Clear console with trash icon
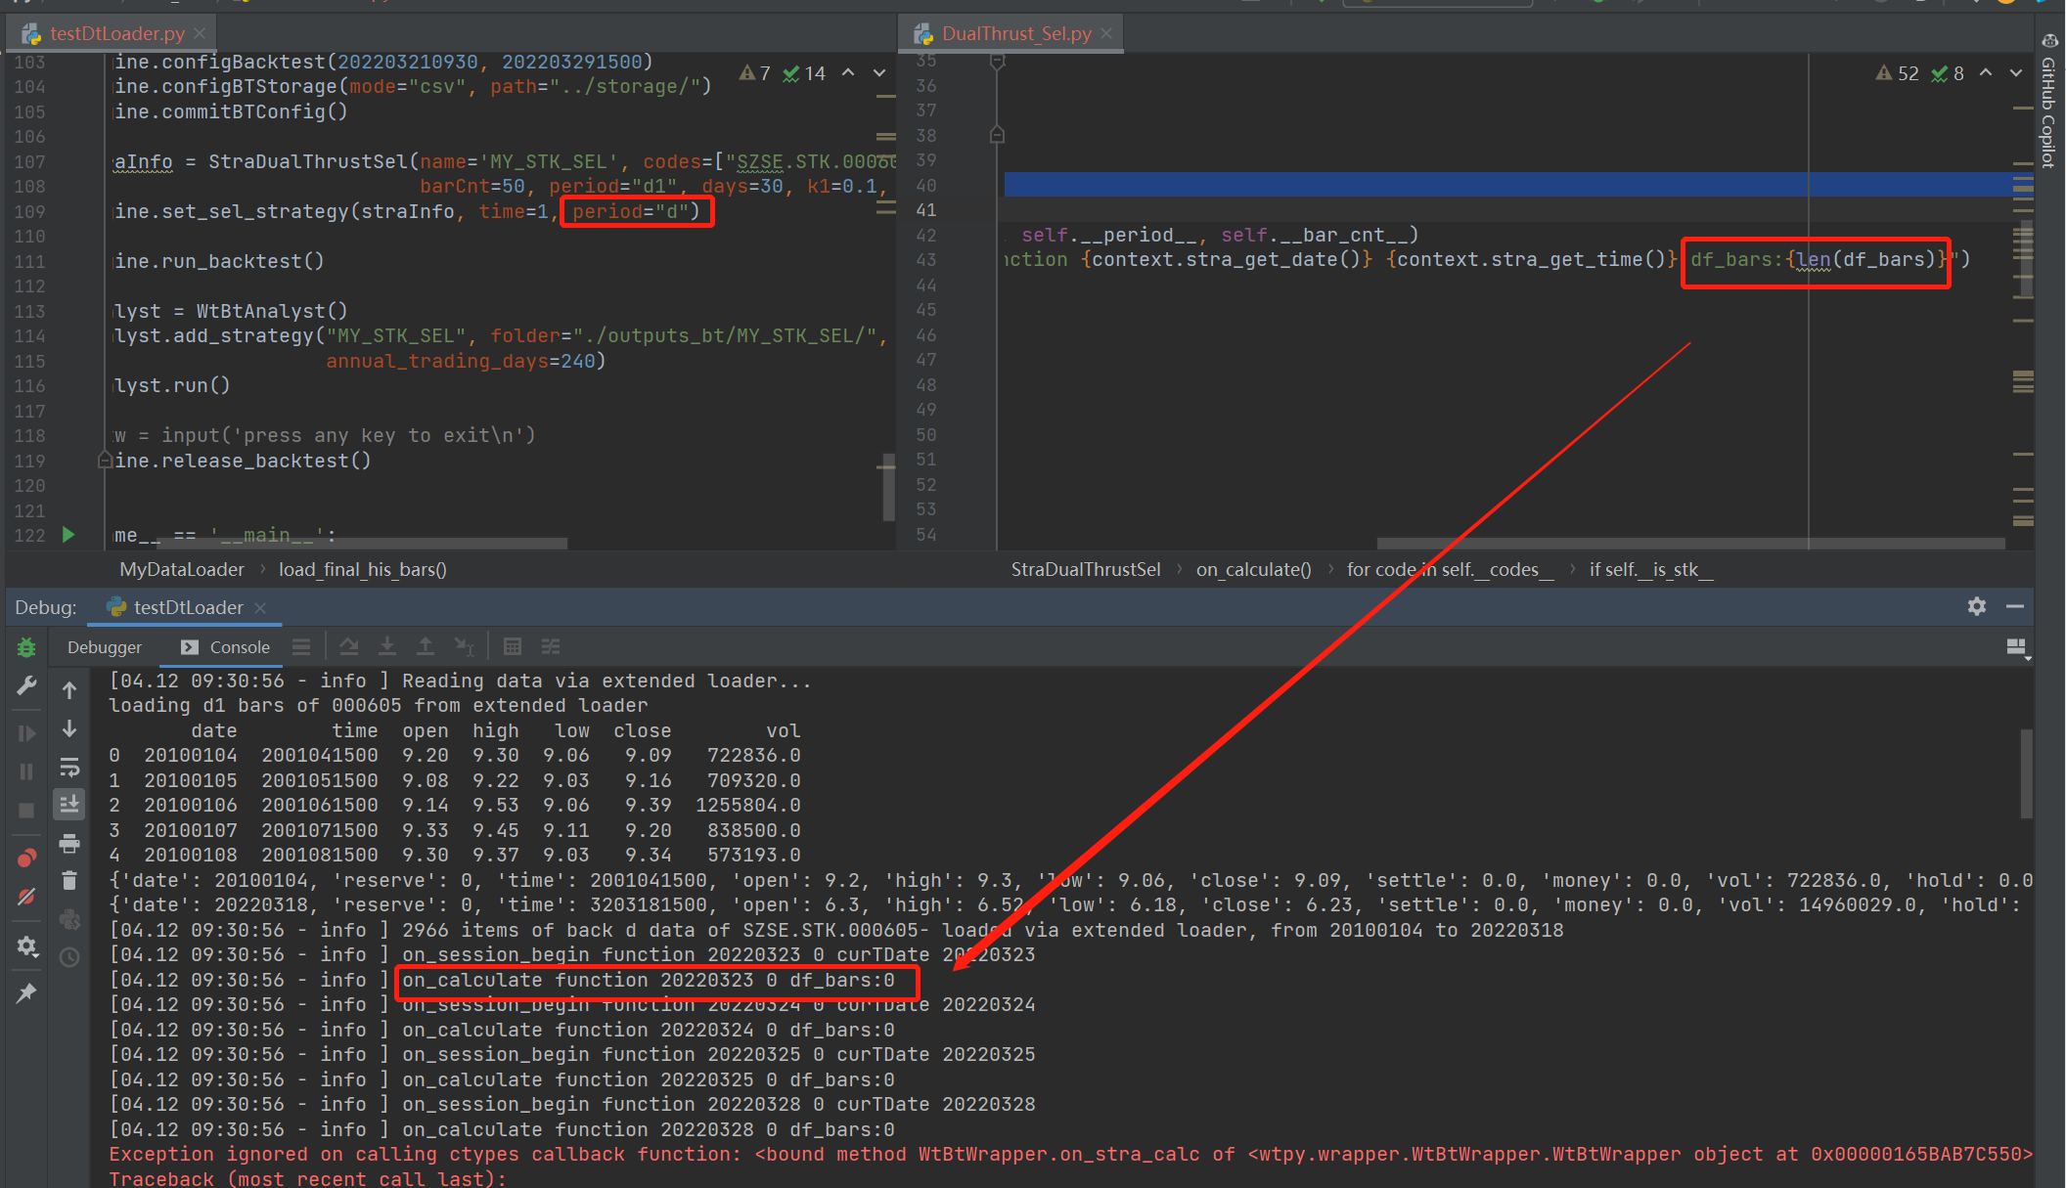Viewport: 2066px width, 1188px height. click(x=69, y=881)
